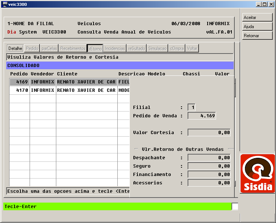
Task: Click the veic3300 title bar icon
Action: [x=5, y=4]
